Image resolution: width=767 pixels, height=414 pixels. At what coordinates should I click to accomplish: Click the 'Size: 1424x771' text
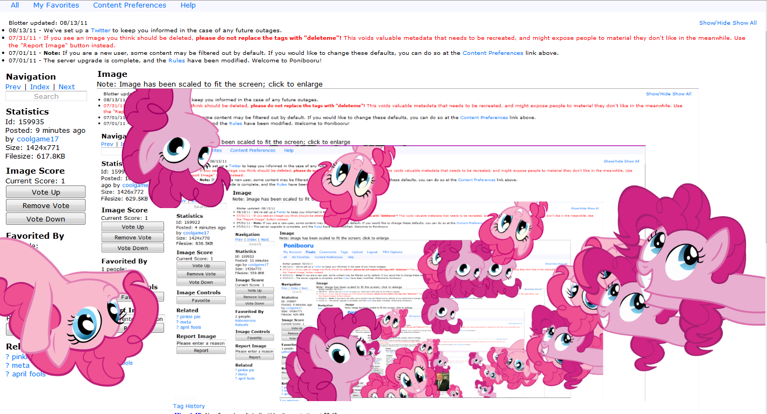[x=32, y=147]
